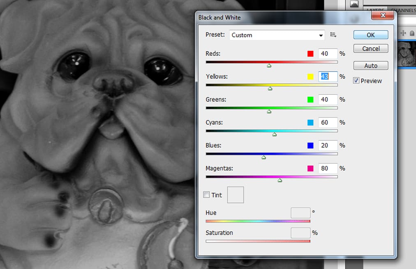Click the Auto button
The image size is (416, 269).
point(371,66)
